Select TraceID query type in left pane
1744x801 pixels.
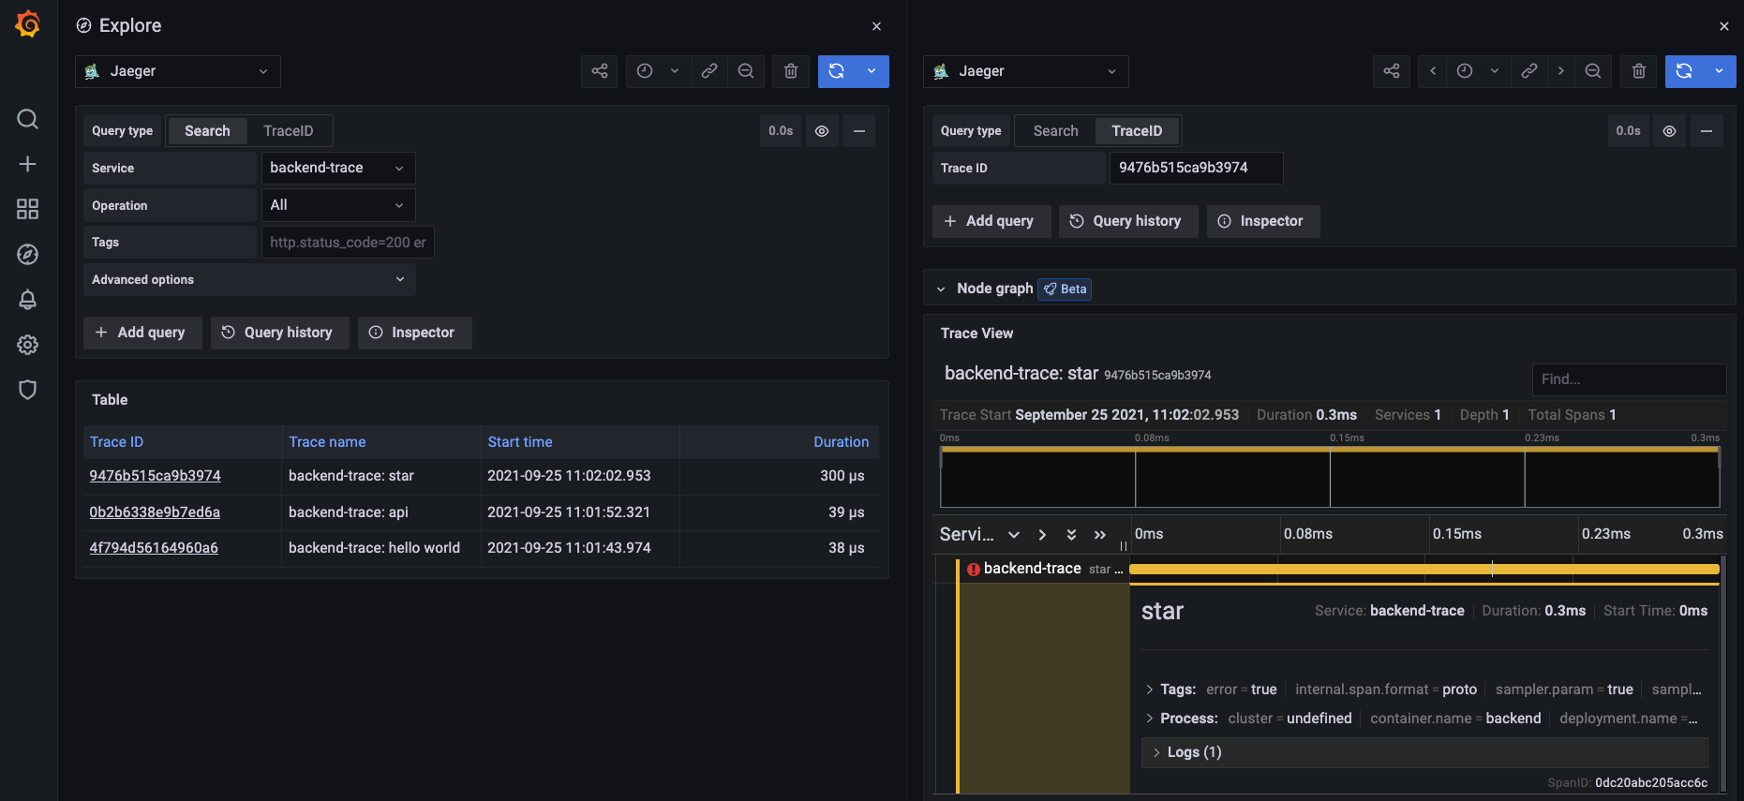click(x=289, y=131)
